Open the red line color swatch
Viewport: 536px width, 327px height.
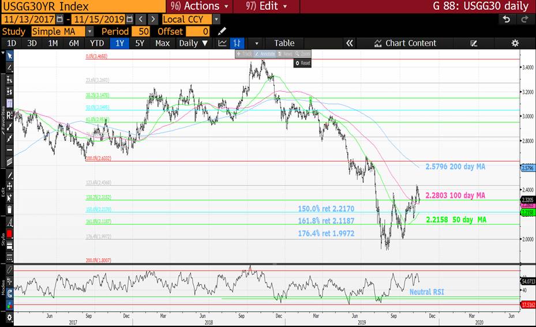pos(9,234)
